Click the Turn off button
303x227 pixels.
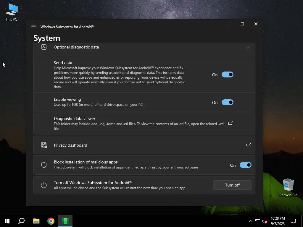point(232,185)
